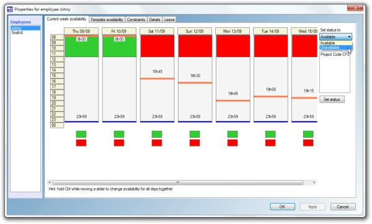Screen dimensions: 372x224
Task: Click Mon 13/09 column header
Action: [x=232, y=31]
